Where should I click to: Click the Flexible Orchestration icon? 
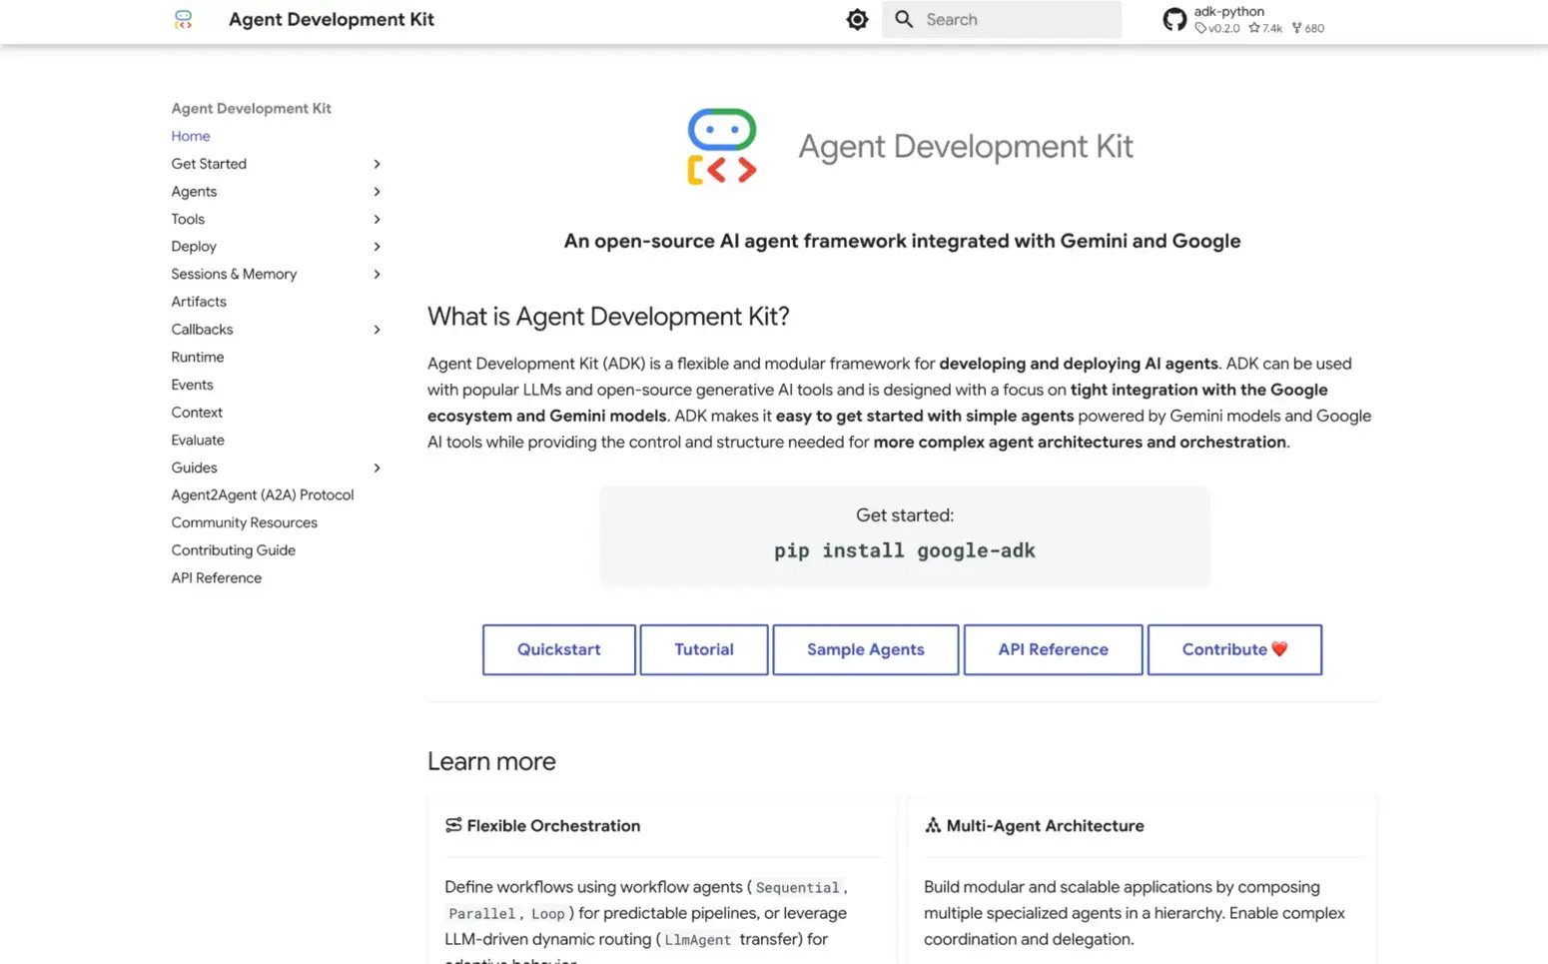453,825
